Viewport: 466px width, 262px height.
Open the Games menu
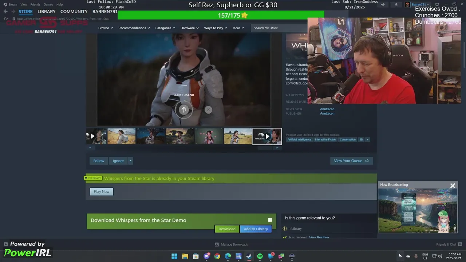pyautogui.click(x=48, y=4)
